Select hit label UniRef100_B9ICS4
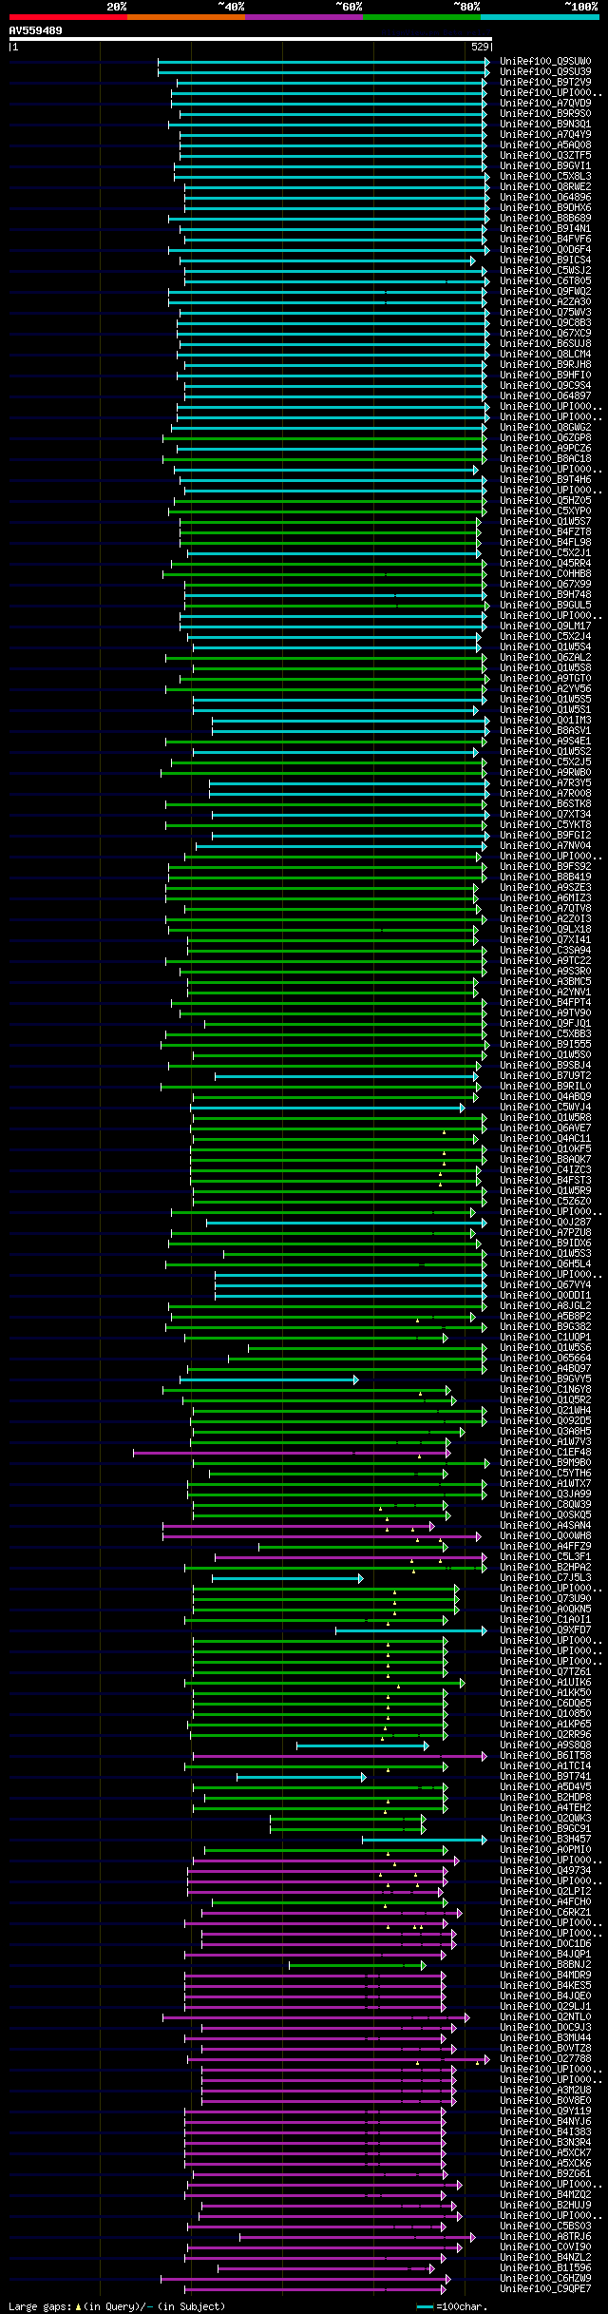The width and height of the screenshot is (608, 2314). click(x=545, y=260)
